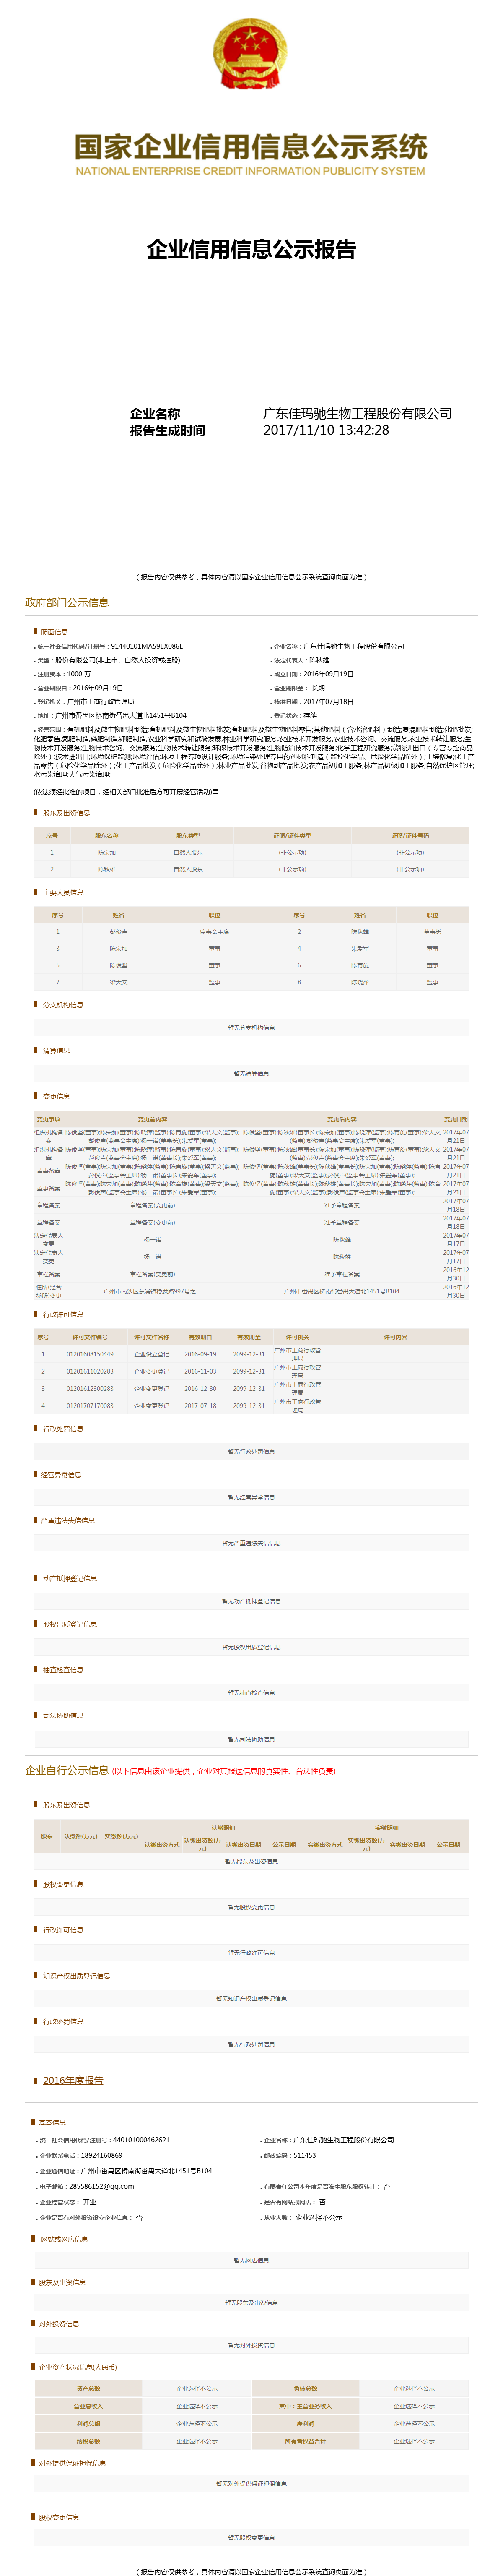Click the approval date 2017年07月18日
Screen dimensions: 503x2576
[328, 702]
